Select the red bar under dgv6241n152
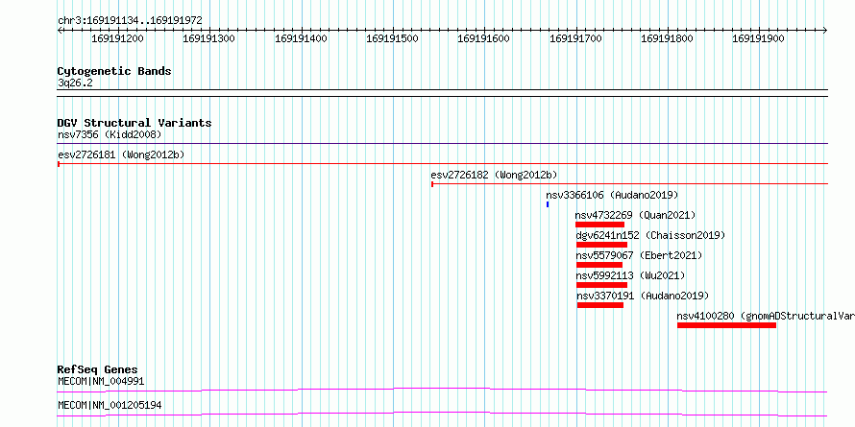Image resolution: width=855 pixels, height=427 pixels. click(601, 245)
